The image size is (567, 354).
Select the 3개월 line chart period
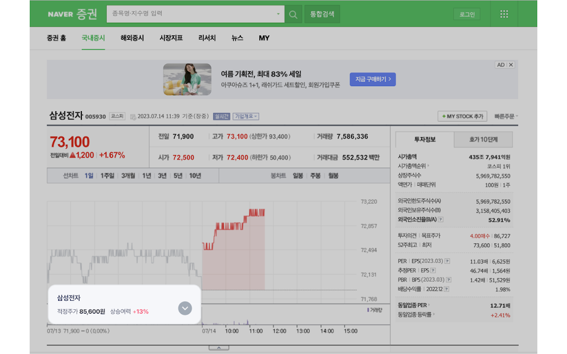click(128, 175)
